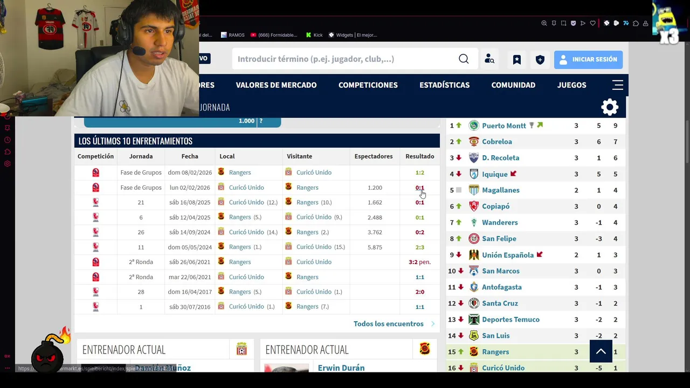
Task: Open the COMUNIDAD menu
Action: click(x=513, y=85)
